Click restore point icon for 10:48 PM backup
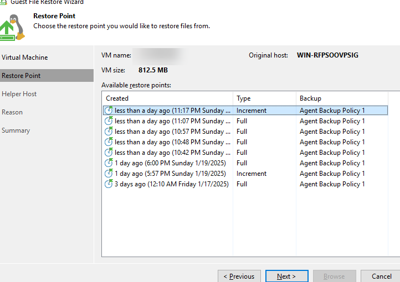The width and height of the screenshot is (400, 282). coord(109,142)
